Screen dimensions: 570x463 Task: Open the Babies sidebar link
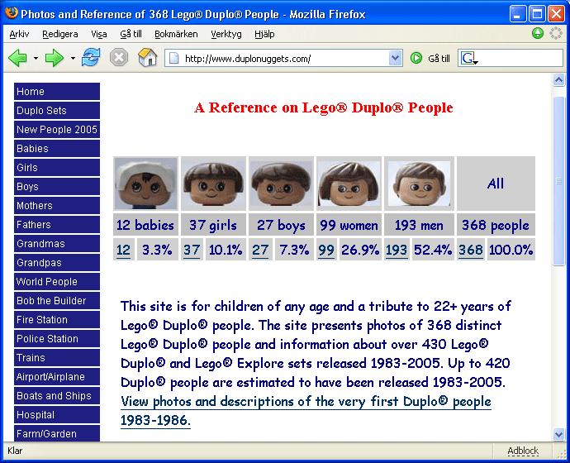pyautogui.click(x=57, y=148)
